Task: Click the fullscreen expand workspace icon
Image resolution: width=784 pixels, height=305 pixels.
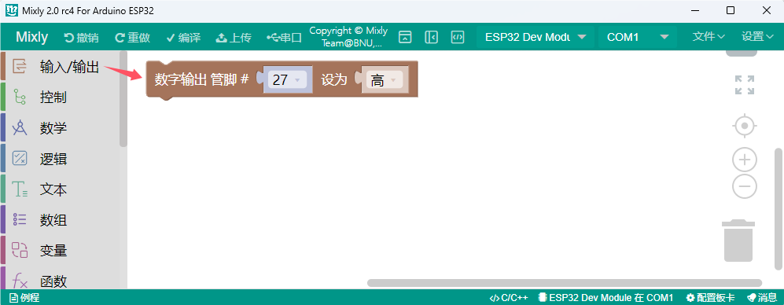Action: (745, 84)
